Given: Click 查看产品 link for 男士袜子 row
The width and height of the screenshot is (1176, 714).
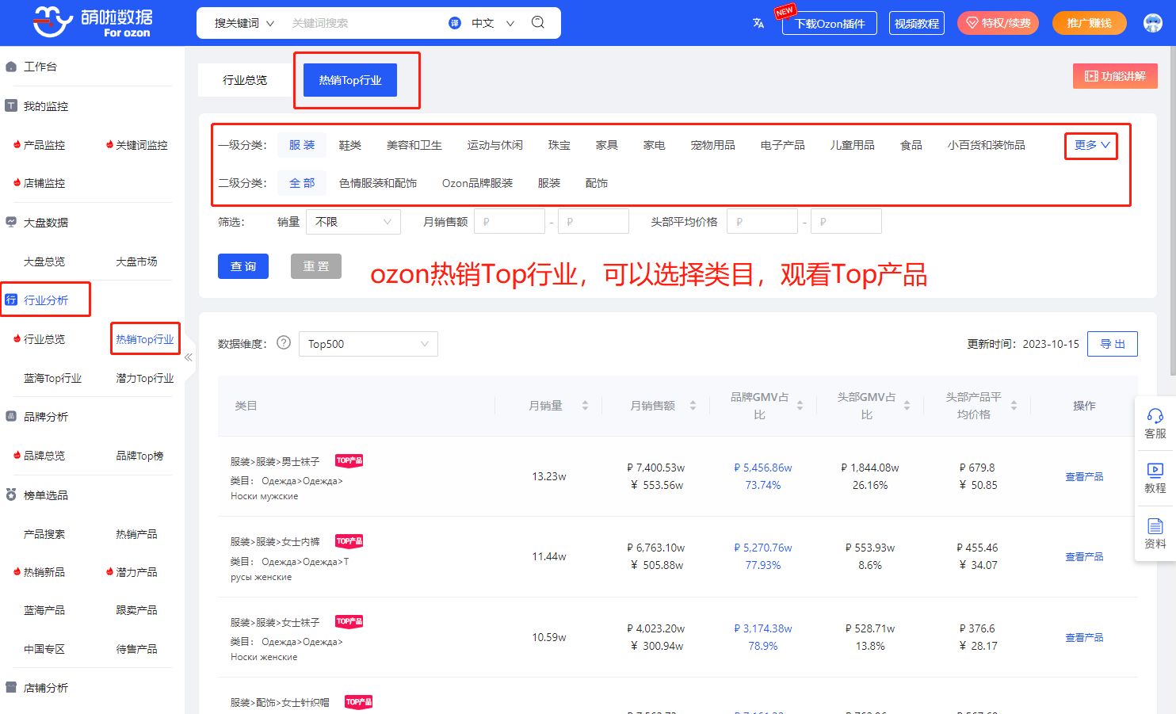Looking at the screenshot, I should click(x=1083, y=477).
